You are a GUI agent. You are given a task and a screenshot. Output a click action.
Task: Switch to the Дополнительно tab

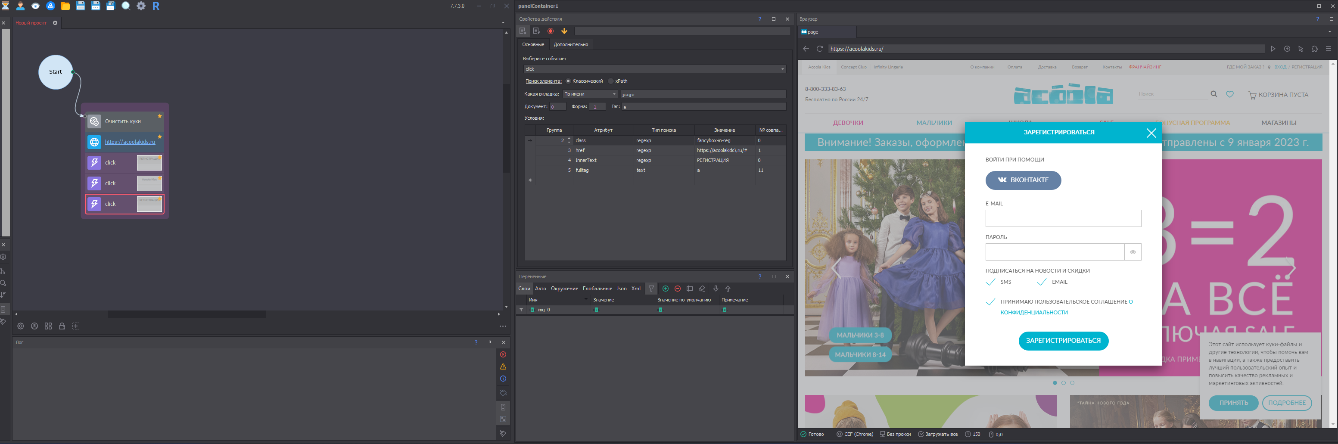pos(570,45)
